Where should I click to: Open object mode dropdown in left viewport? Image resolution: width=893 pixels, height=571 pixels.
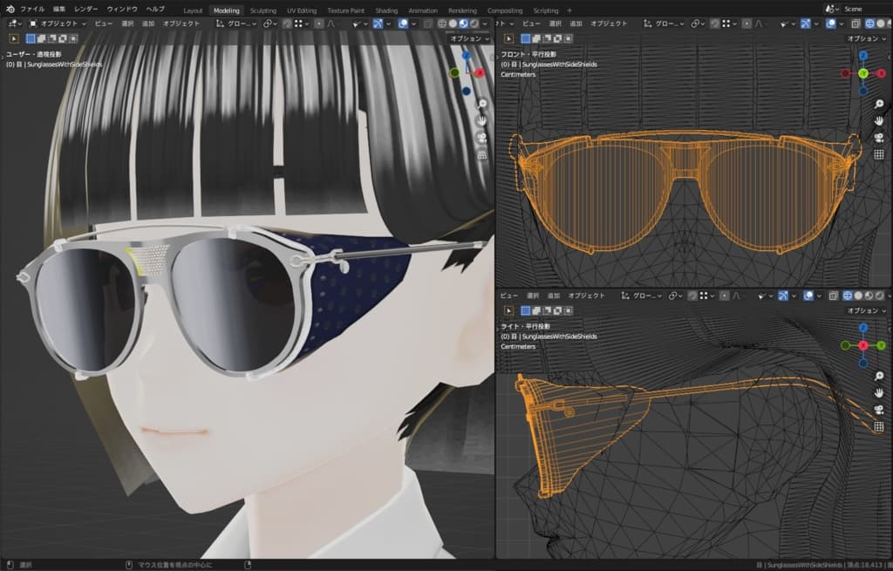[x=58, y=24]
